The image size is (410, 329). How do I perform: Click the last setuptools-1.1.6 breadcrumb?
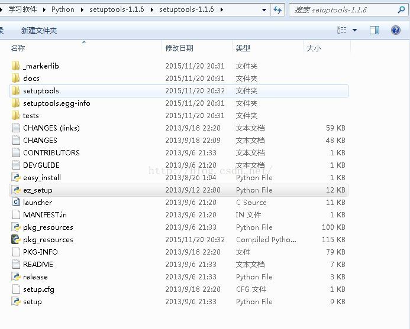186,9
